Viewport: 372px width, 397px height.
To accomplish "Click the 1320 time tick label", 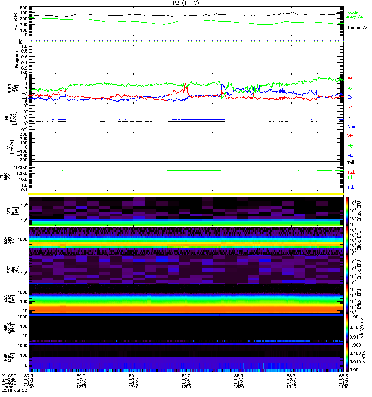I will tap(239, 387).
